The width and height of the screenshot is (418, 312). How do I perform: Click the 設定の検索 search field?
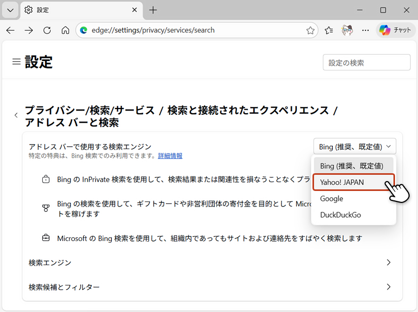pos(366,62)
